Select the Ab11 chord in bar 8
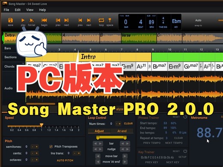Image resolution: width=223 pixels, height=167 pixels. [x=142, y=66]
